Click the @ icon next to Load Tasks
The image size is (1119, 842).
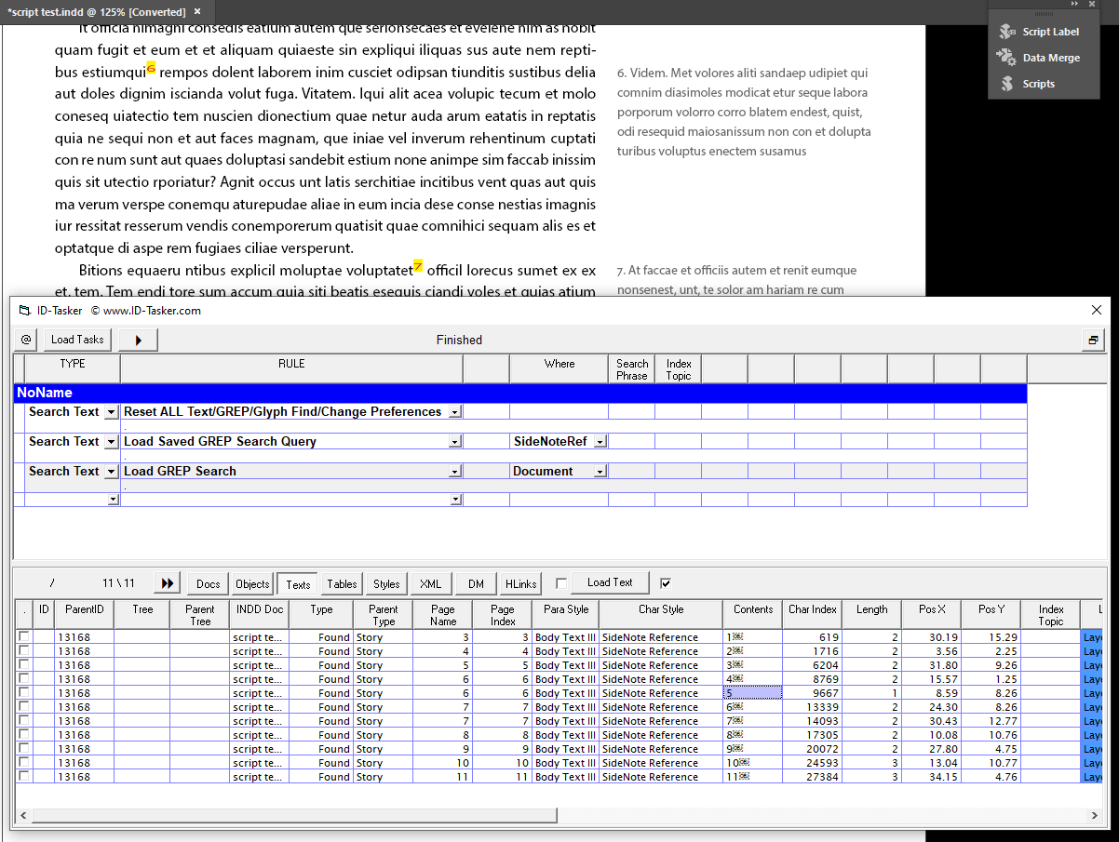click(25, 340)
